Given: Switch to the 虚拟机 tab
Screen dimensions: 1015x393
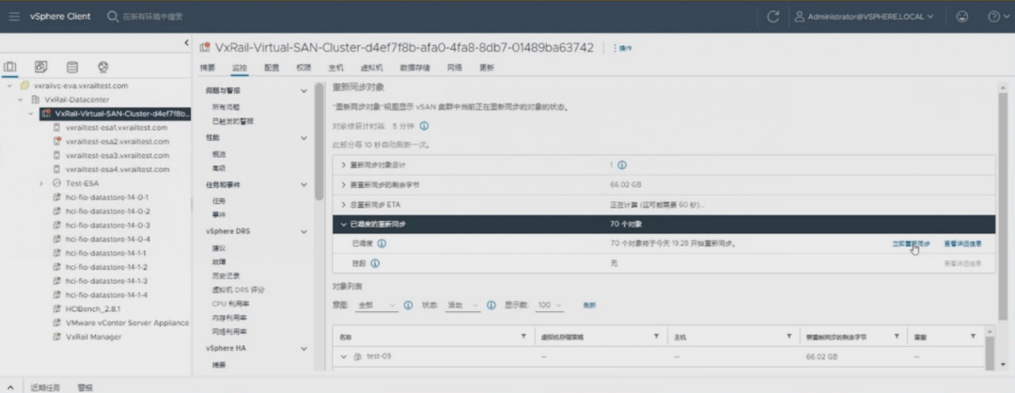Looking at the screenshot, I should [371, 68].
